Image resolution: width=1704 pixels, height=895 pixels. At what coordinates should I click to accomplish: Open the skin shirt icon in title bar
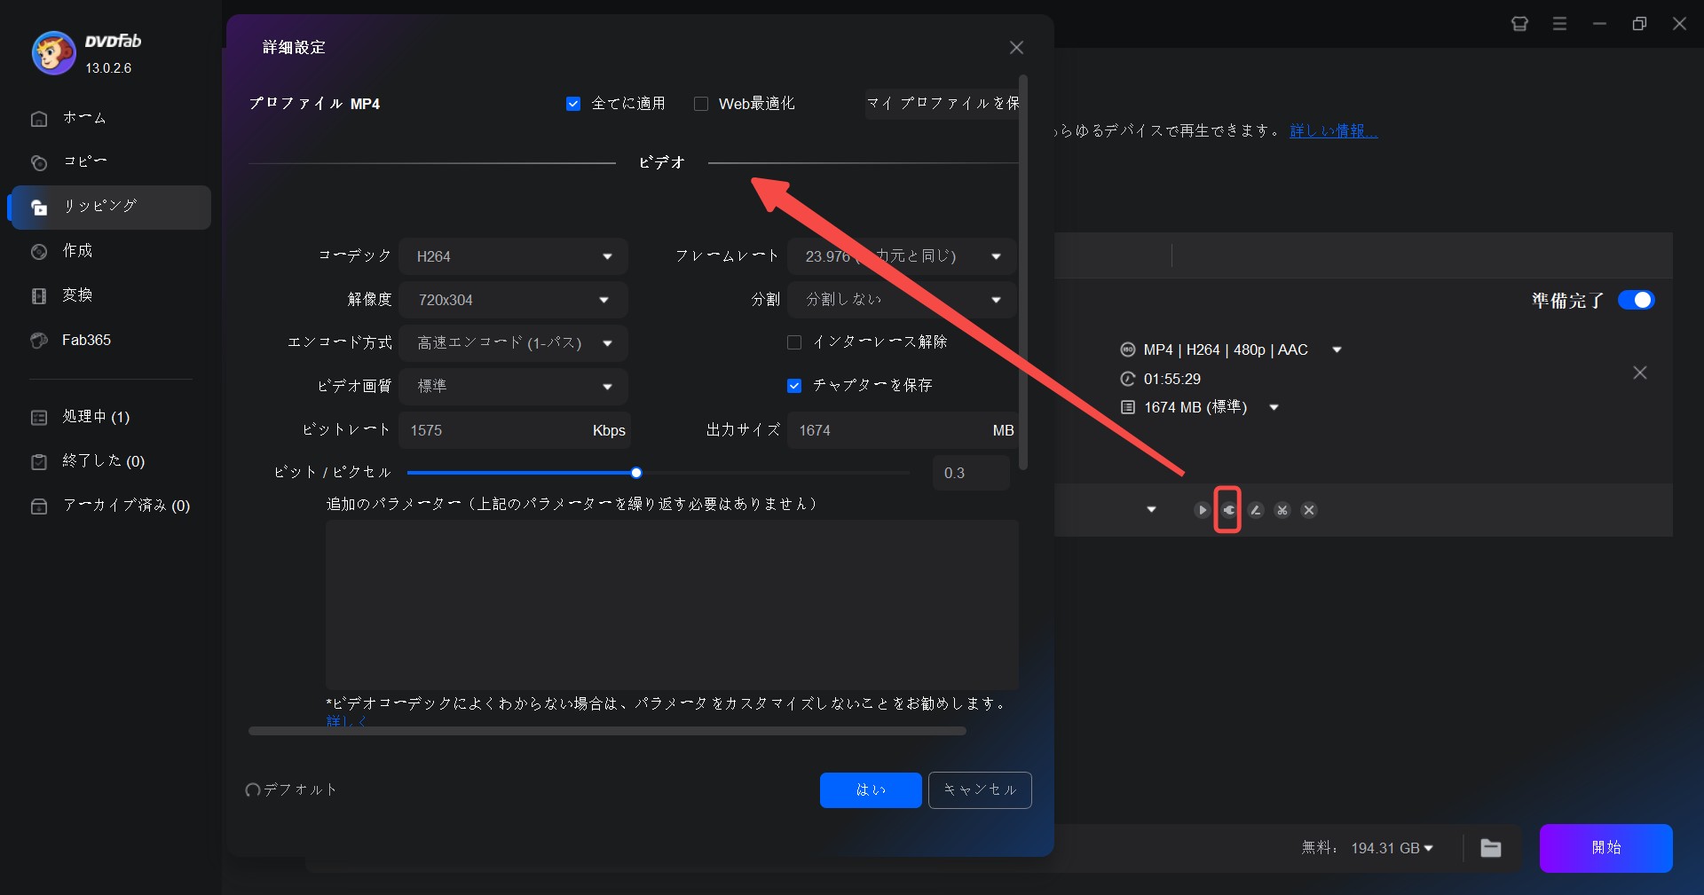pyautogui.click(x=1519, y=24)
